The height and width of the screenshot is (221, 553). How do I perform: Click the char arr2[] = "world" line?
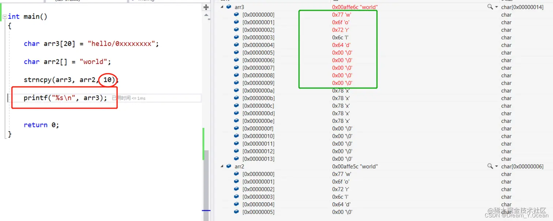pyautogui.click(x=67, y=62)
